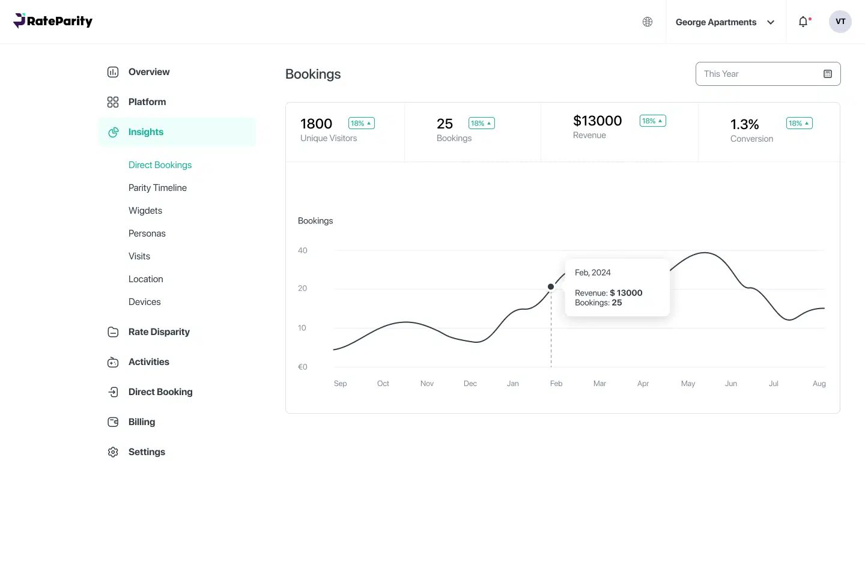Click the 18% badge beside Revenue

pos(652,121)
